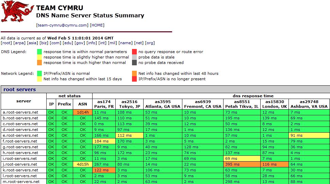
Task: Jump to the arpa section link
Action: click(x=19, y=43)
